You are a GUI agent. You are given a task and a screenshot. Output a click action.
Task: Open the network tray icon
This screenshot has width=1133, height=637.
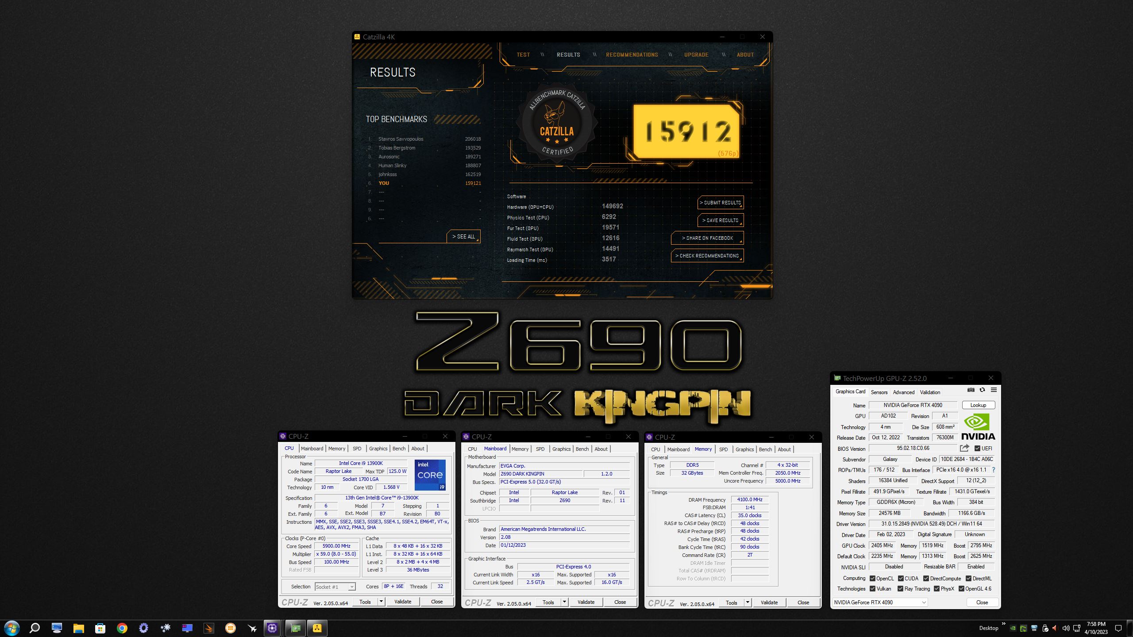pos(1077,628)
